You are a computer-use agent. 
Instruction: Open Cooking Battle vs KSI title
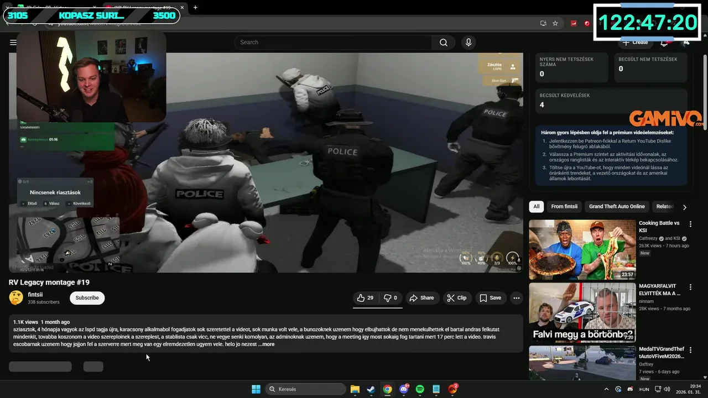659,227
